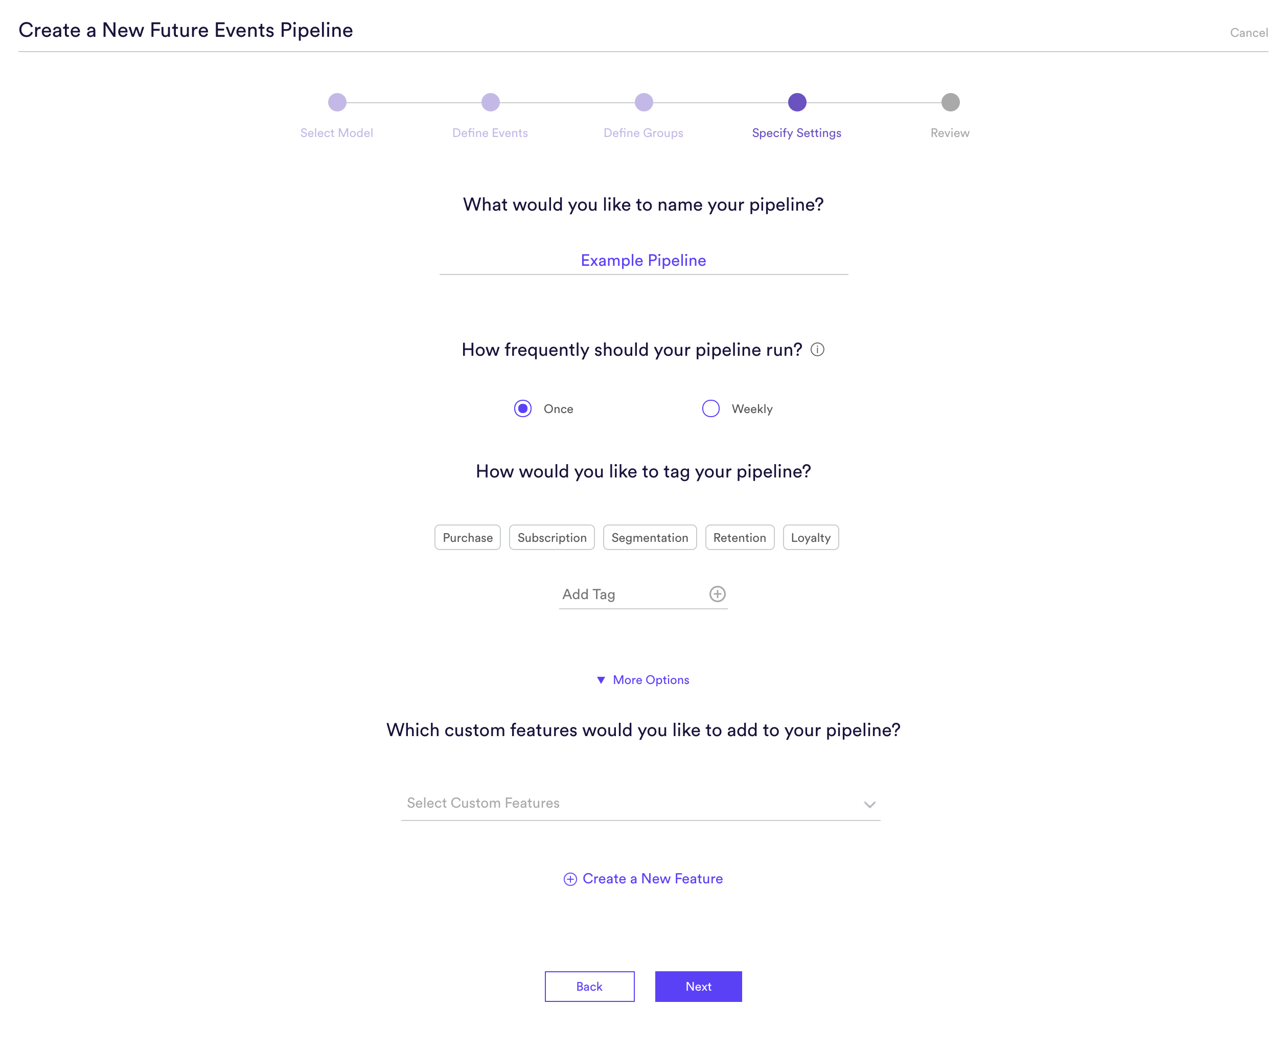
Task: Toggle the Purchase tag chip
Action: [x=467, y=538]
